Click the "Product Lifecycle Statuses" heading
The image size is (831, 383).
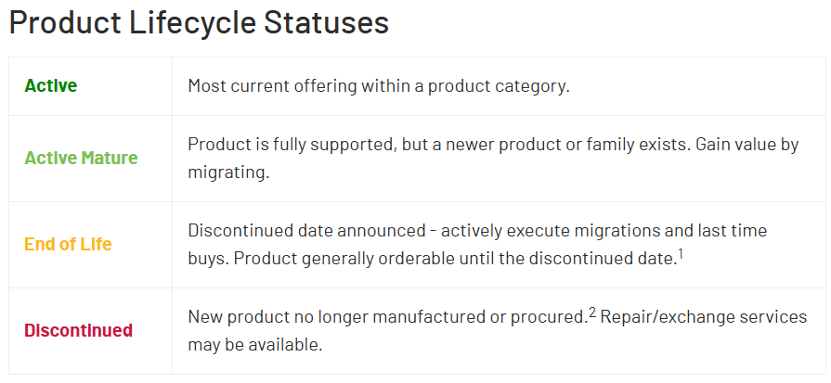(199, 22)
